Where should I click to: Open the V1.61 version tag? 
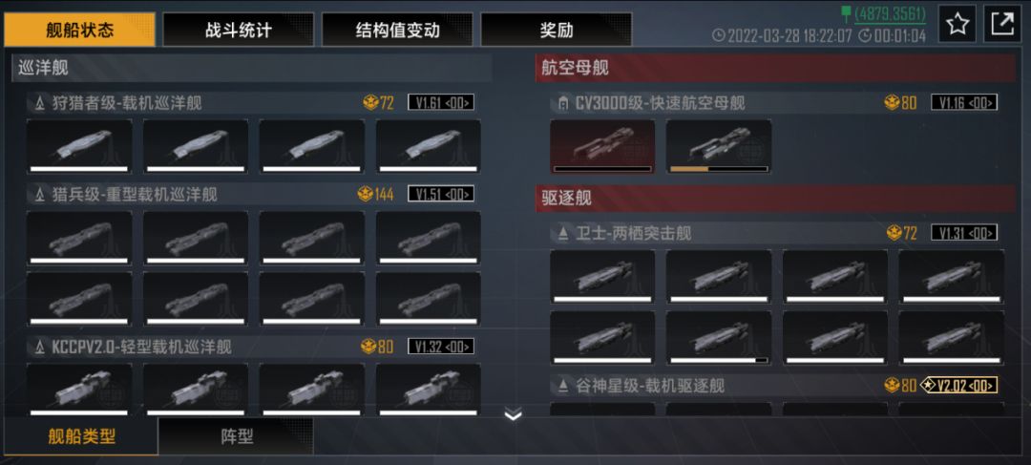440,102
